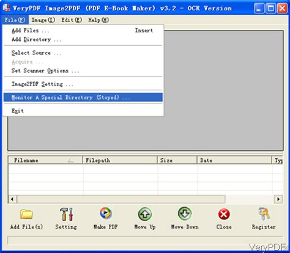Viewport: 290px width, 253px height.
Task: Click the file list left scroll arrow
Action: (12, 199)
